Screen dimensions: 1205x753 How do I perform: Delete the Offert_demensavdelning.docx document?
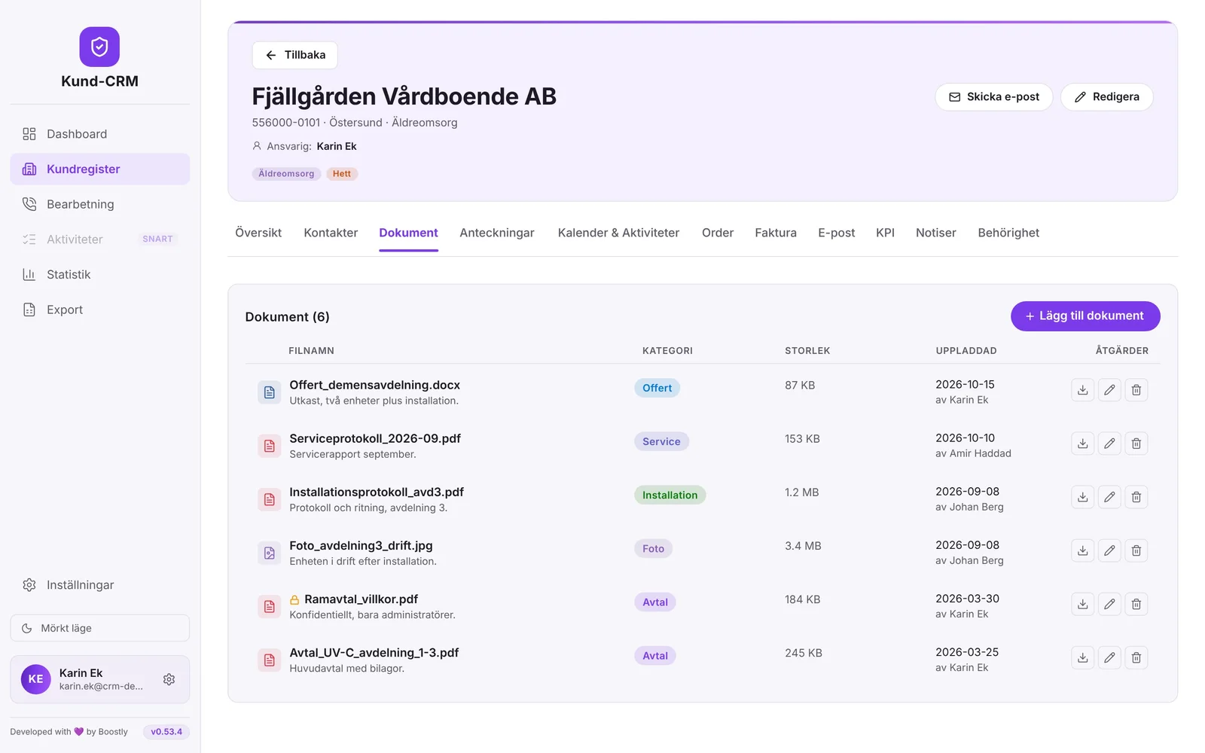1136,390
